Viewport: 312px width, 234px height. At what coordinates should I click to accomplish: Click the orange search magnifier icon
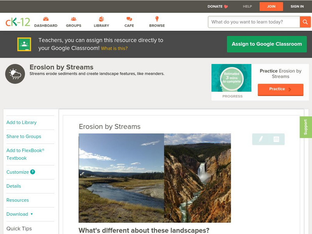tap(306, 22)
